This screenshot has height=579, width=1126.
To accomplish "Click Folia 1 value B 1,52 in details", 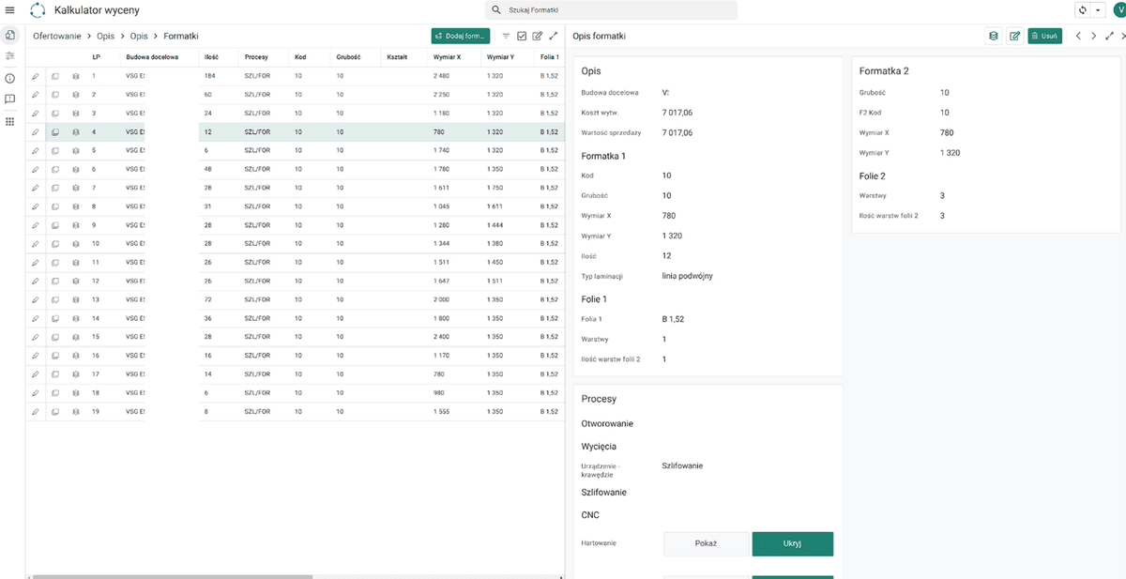I will pos(673,319).
